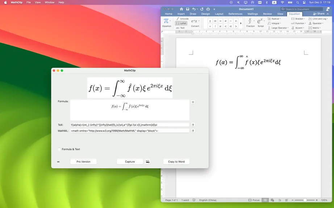Screen dimensions: 334x208
Task: Click the Pro Version button
Action: click(x=83, y=162)
